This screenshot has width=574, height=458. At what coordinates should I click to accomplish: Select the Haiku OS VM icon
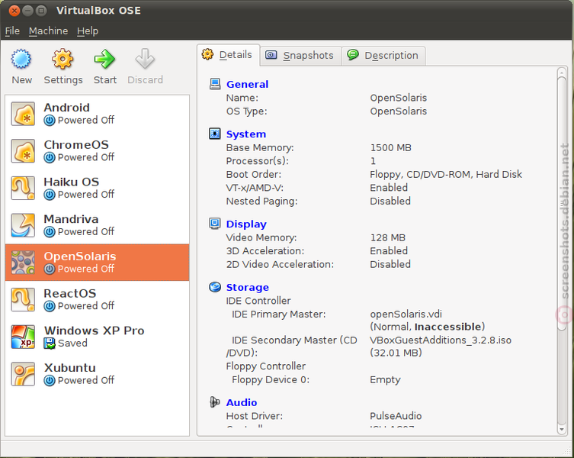pyautogui.click(x=23, y=188)
